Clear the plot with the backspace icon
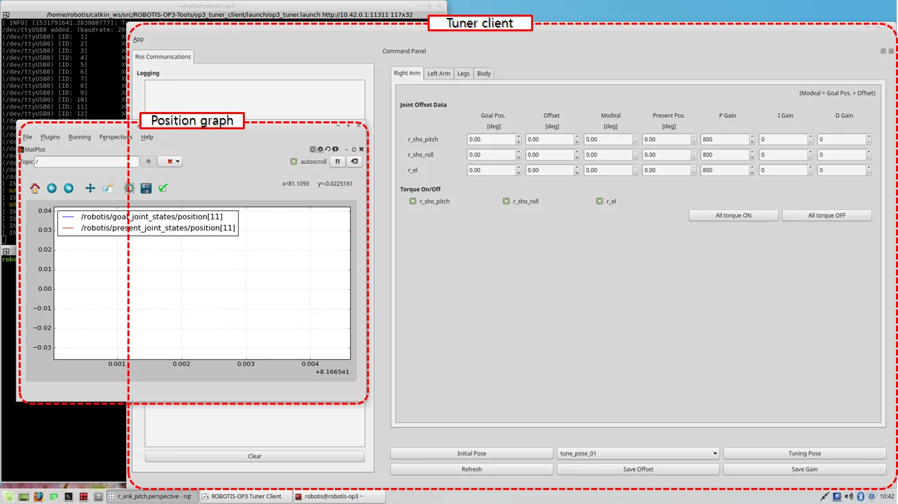Viewport: 898px width, 504px height. [355, 161]
